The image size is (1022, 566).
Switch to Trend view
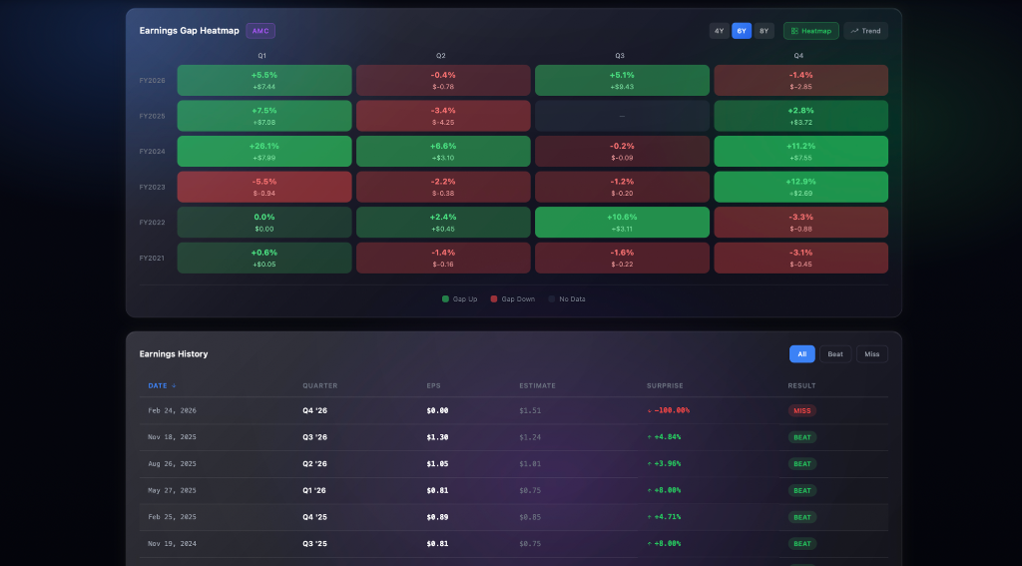click(x=865, y=31)
